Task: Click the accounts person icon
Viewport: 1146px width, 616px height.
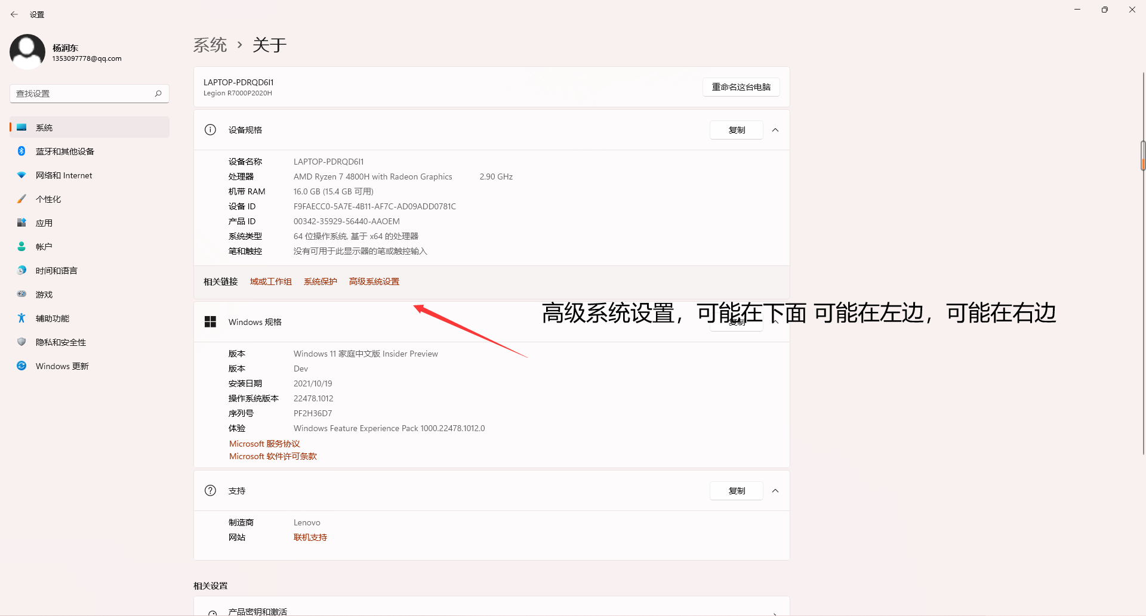Action: pyautogui.click(x=21, y=247)
